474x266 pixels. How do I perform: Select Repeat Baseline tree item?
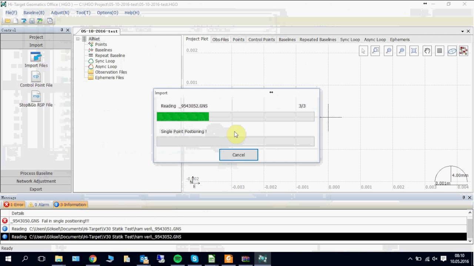pyautogui.click(x=110, y=55)
